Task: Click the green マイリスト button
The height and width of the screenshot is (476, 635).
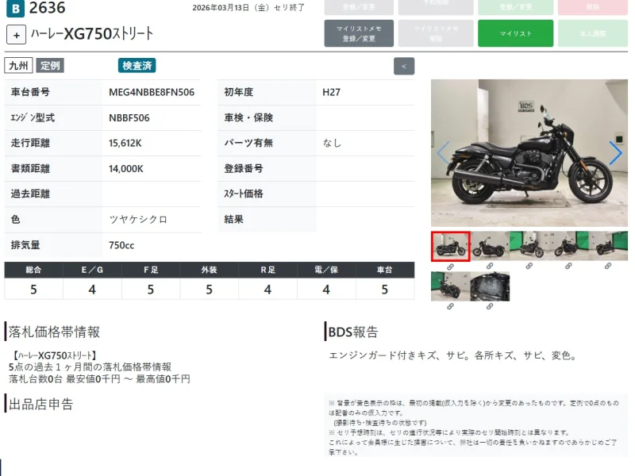Action: point(515,33)
